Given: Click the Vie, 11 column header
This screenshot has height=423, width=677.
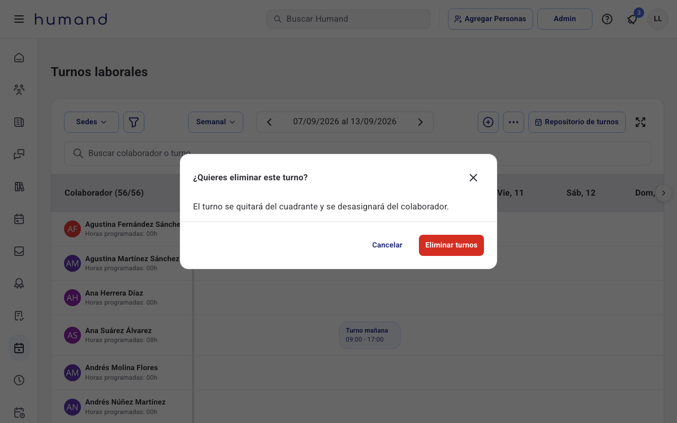Looking at the screenshot, I should 510,193.
